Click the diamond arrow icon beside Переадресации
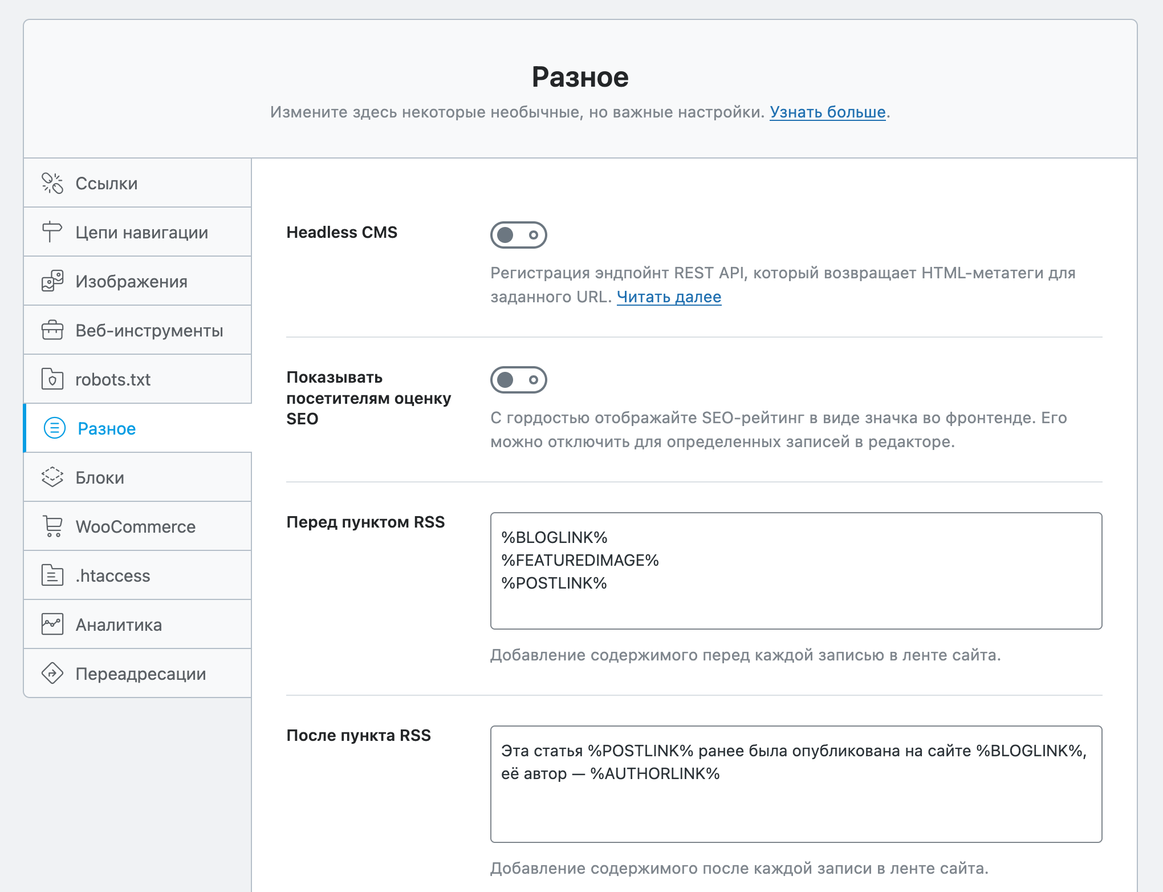 tap(52, 674)
